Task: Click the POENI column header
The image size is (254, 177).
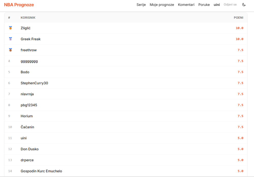Action: (x=239, y=18)
